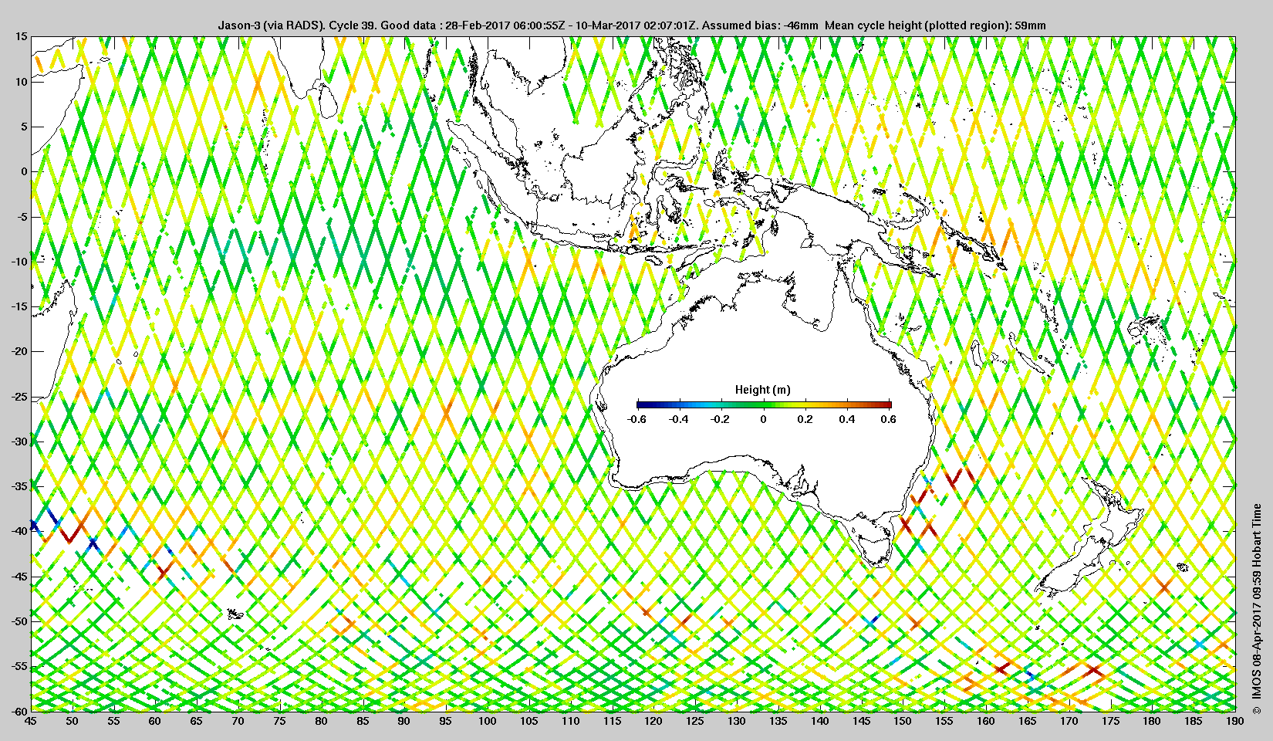
Task: Click latitude axis label -45
Action: coord(19,577)
